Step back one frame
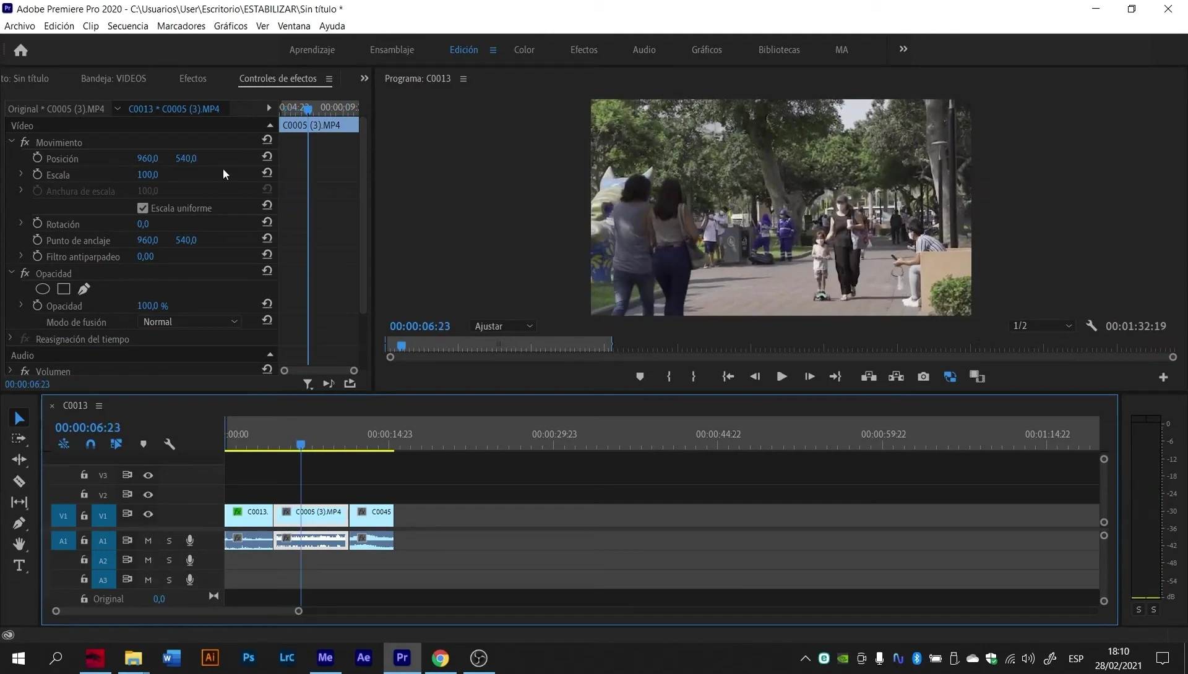The height and width of the screenshot is (674, 1188). point(755,377)
